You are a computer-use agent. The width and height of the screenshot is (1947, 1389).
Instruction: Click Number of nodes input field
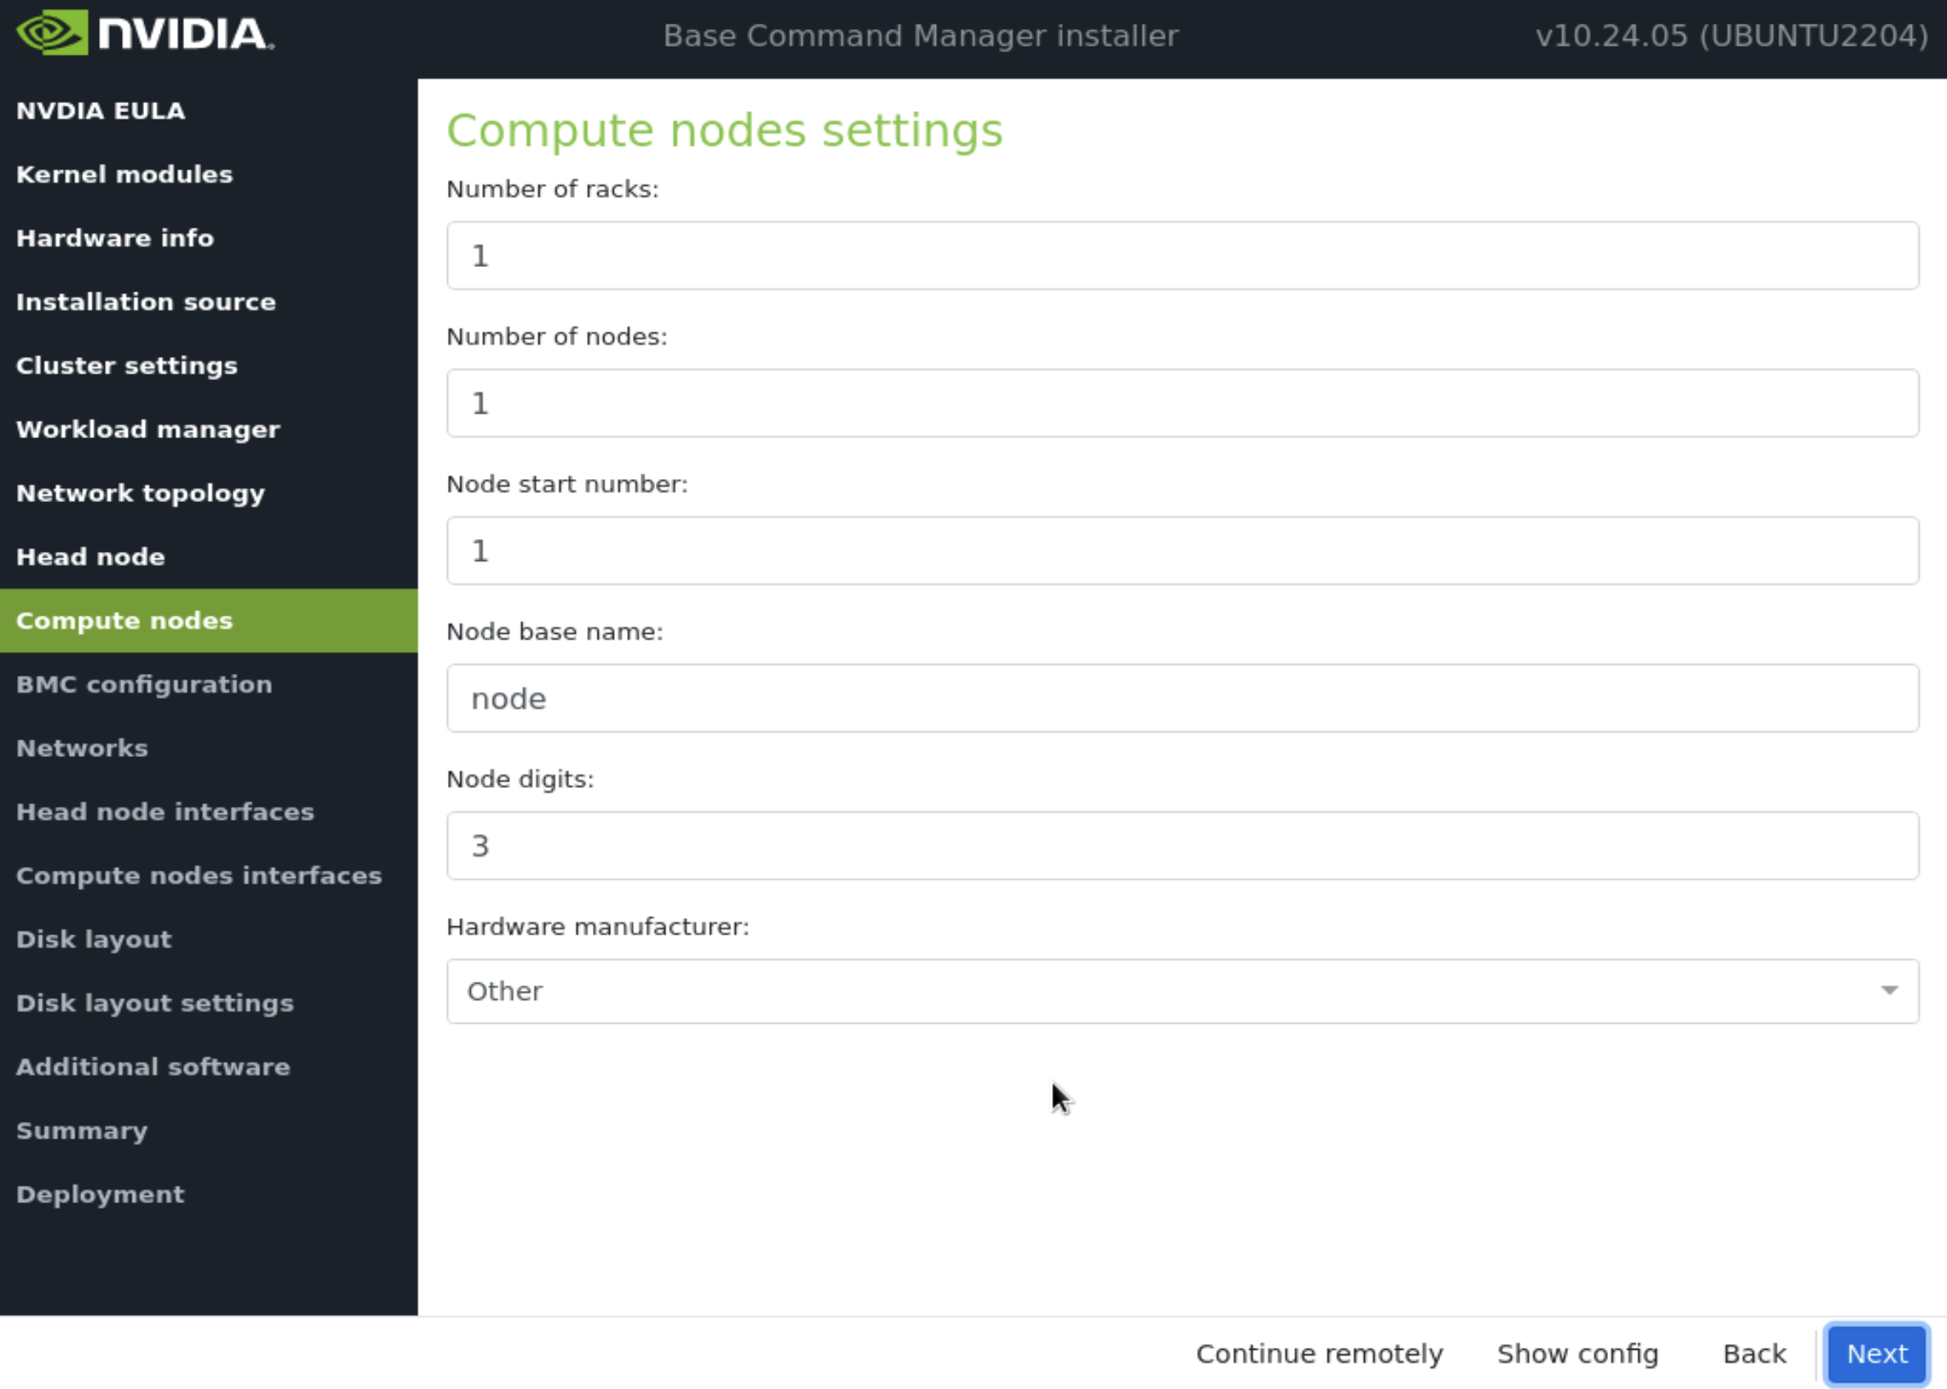(x=1182, y=401)
